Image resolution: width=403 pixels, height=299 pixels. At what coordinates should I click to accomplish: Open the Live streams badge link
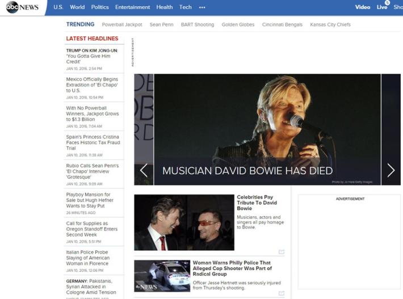(x=382, y=7)
